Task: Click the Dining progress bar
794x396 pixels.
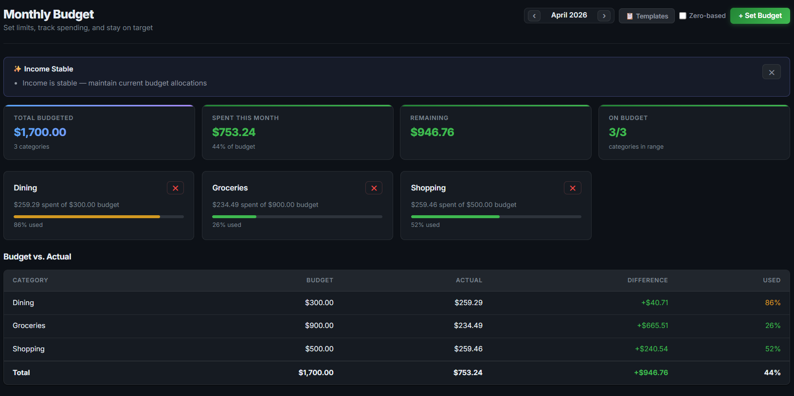Action: (x=99, y=217)
